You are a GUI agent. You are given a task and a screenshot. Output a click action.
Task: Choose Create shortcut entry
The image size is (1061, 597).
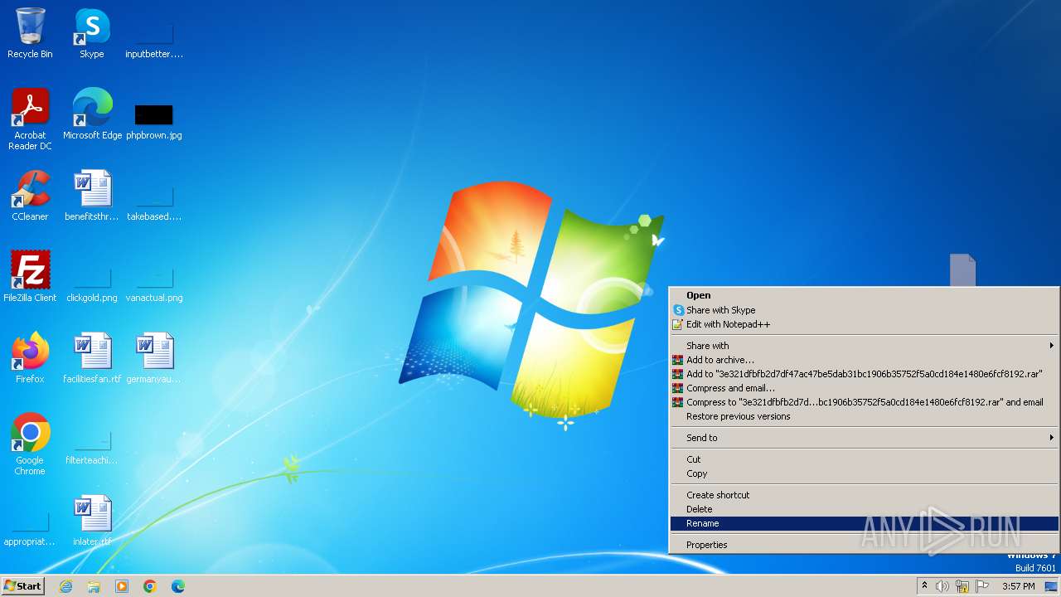click(x=864, y=495)
